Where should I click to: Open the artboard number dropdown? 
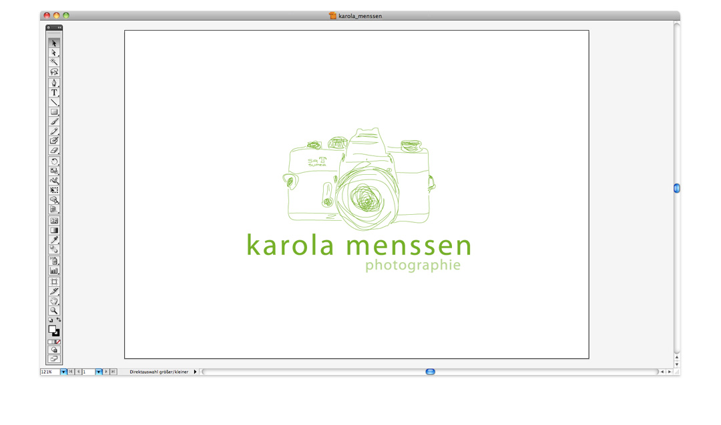(98, 372)
